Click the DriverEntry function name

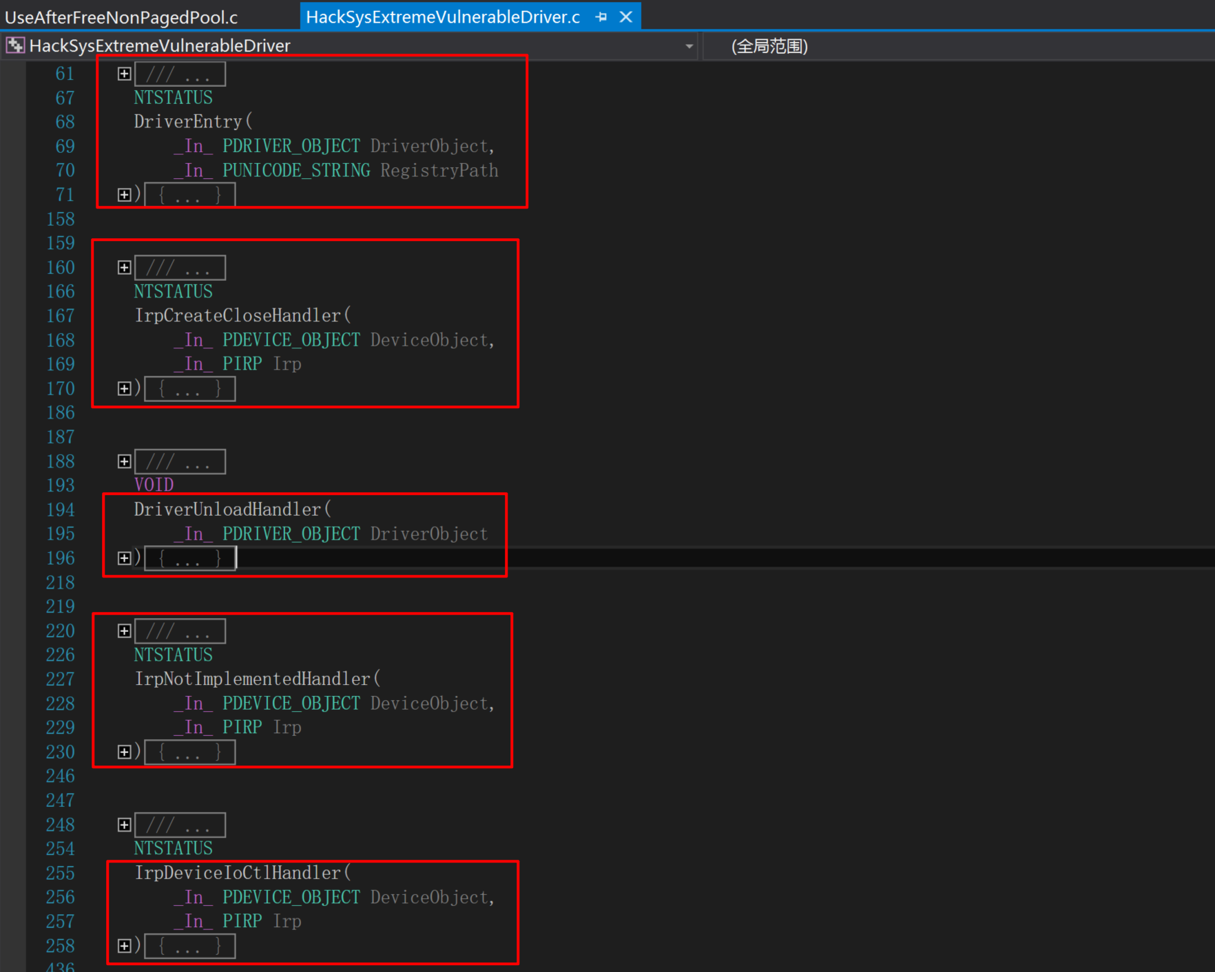(x=188, y=122)
